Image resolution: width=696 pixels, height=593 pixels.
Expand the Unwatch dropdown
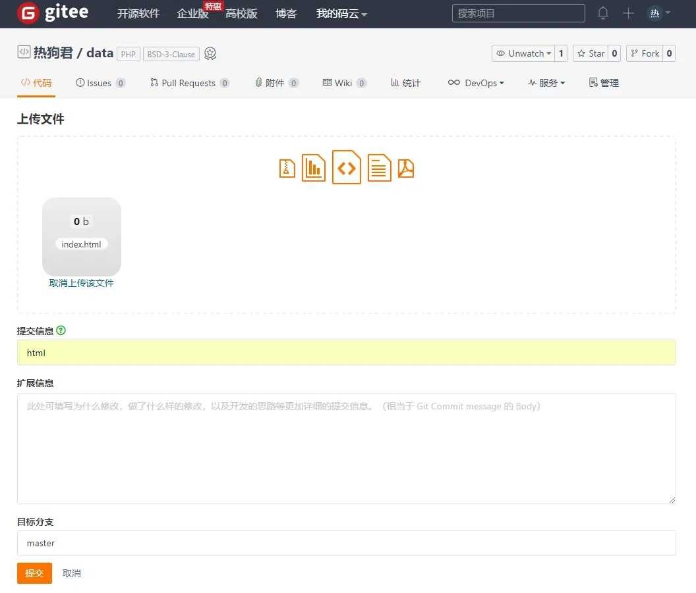click(x=523, y=53)
